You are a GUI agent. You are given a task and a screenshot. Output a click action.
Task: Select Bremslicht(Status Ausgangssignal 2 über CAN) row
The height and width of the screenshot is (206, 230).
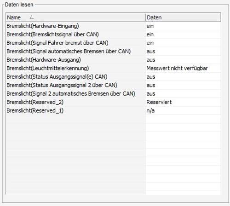pos(113,85)
